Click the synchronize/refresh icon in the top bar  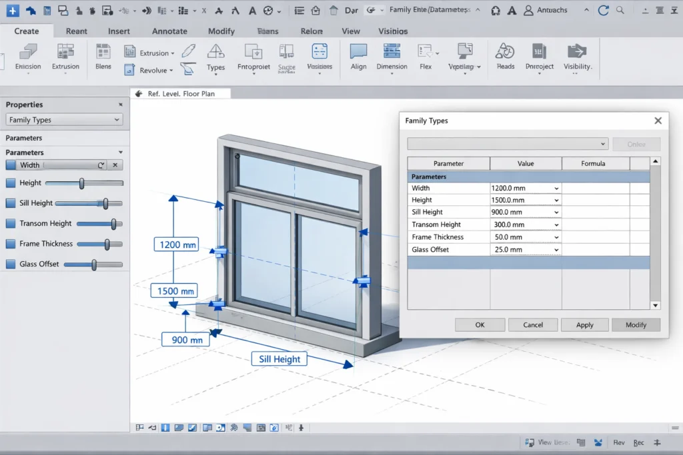pyautogui.click(x=603, y=10)
